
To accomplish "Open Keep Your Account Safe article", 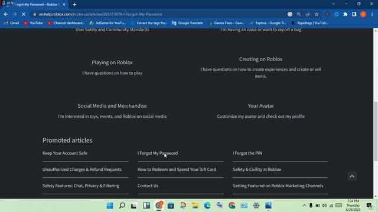I will (x=65, y=153).
